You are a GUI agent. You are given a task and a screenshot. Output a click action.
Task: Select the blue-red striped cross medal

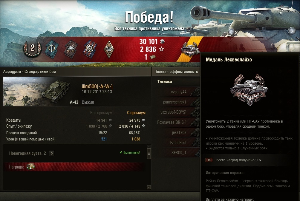90,49
